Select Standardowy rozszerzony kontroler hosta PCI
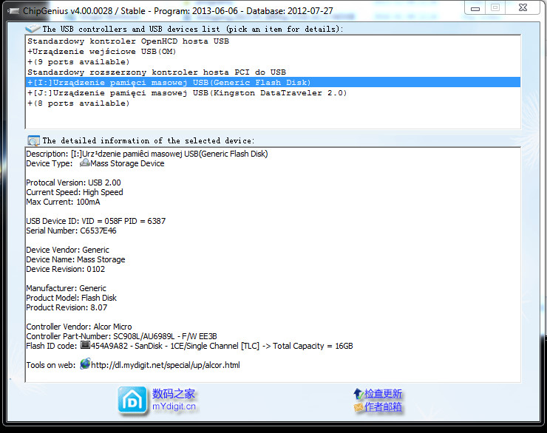Viewport: 547px width, 433px height. (273, 72)
